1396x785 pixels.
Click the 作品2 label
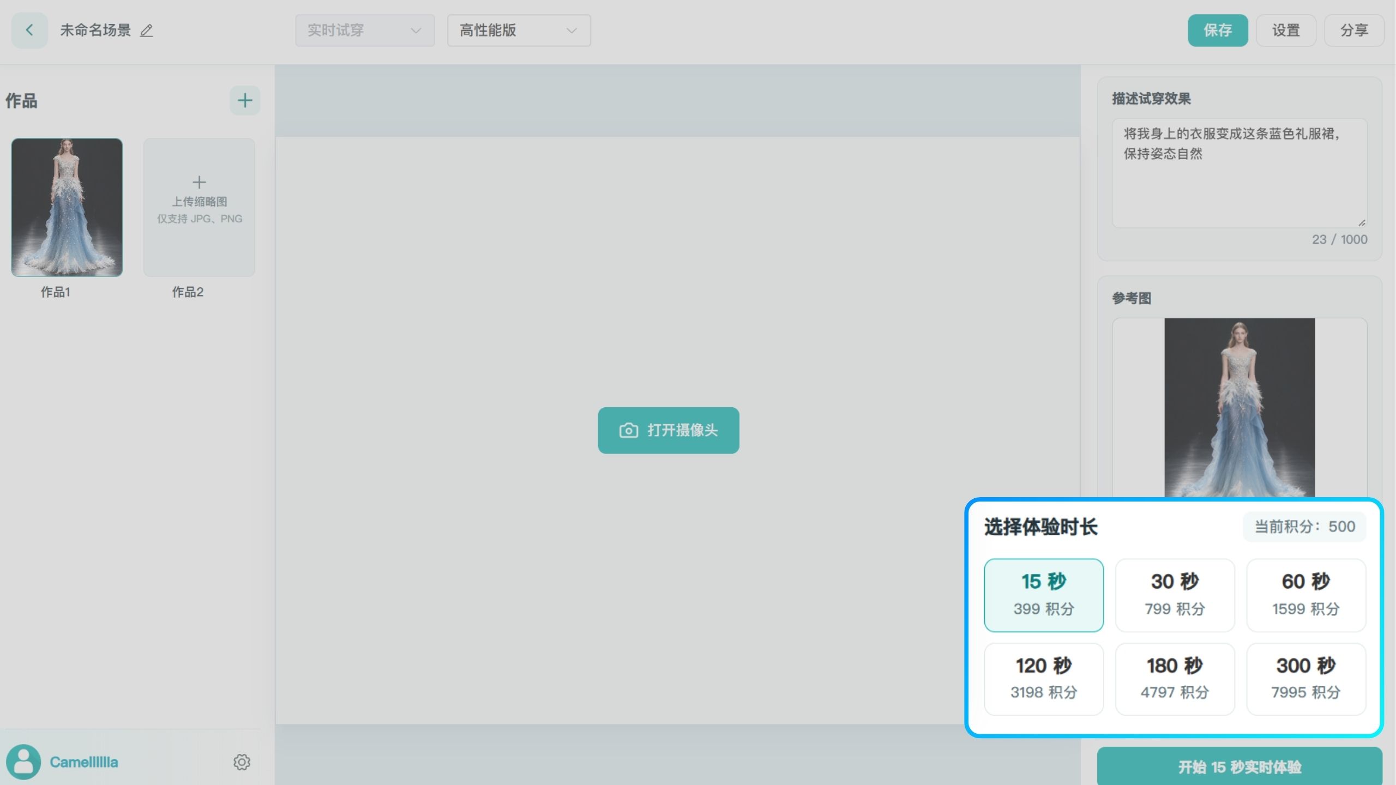click(x=188, y=292)
